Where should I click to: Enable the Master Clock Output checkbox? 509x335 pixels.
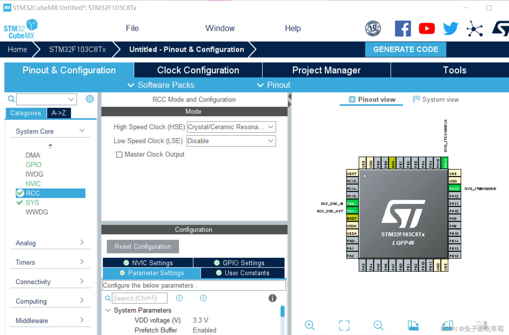coord(119,154)
